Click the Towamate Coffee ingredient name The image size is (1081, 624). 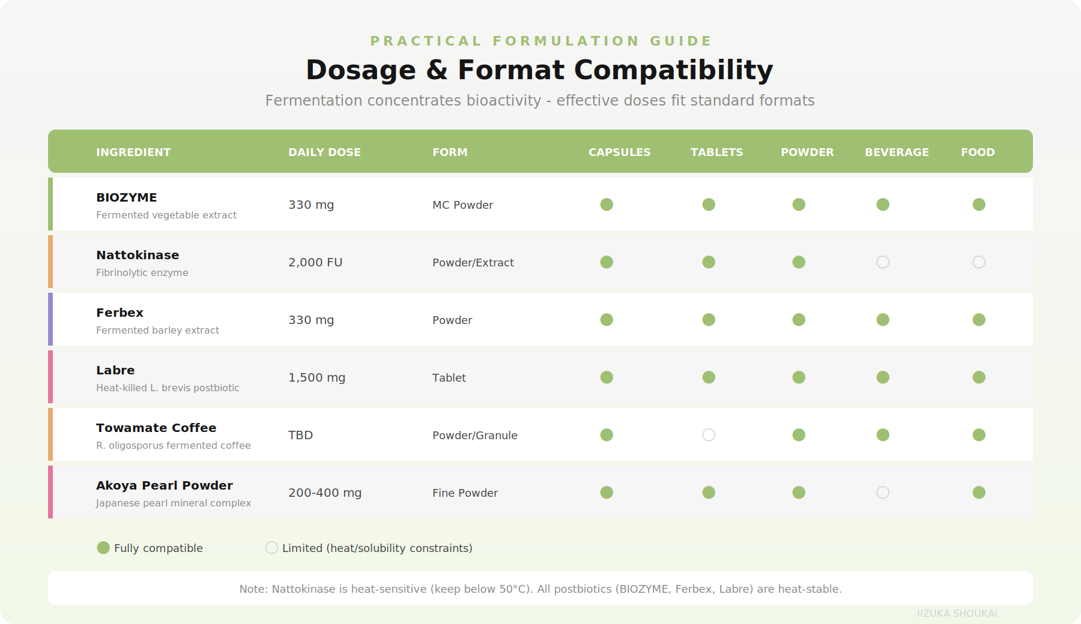pyautogui.click(x=156, y=428)
